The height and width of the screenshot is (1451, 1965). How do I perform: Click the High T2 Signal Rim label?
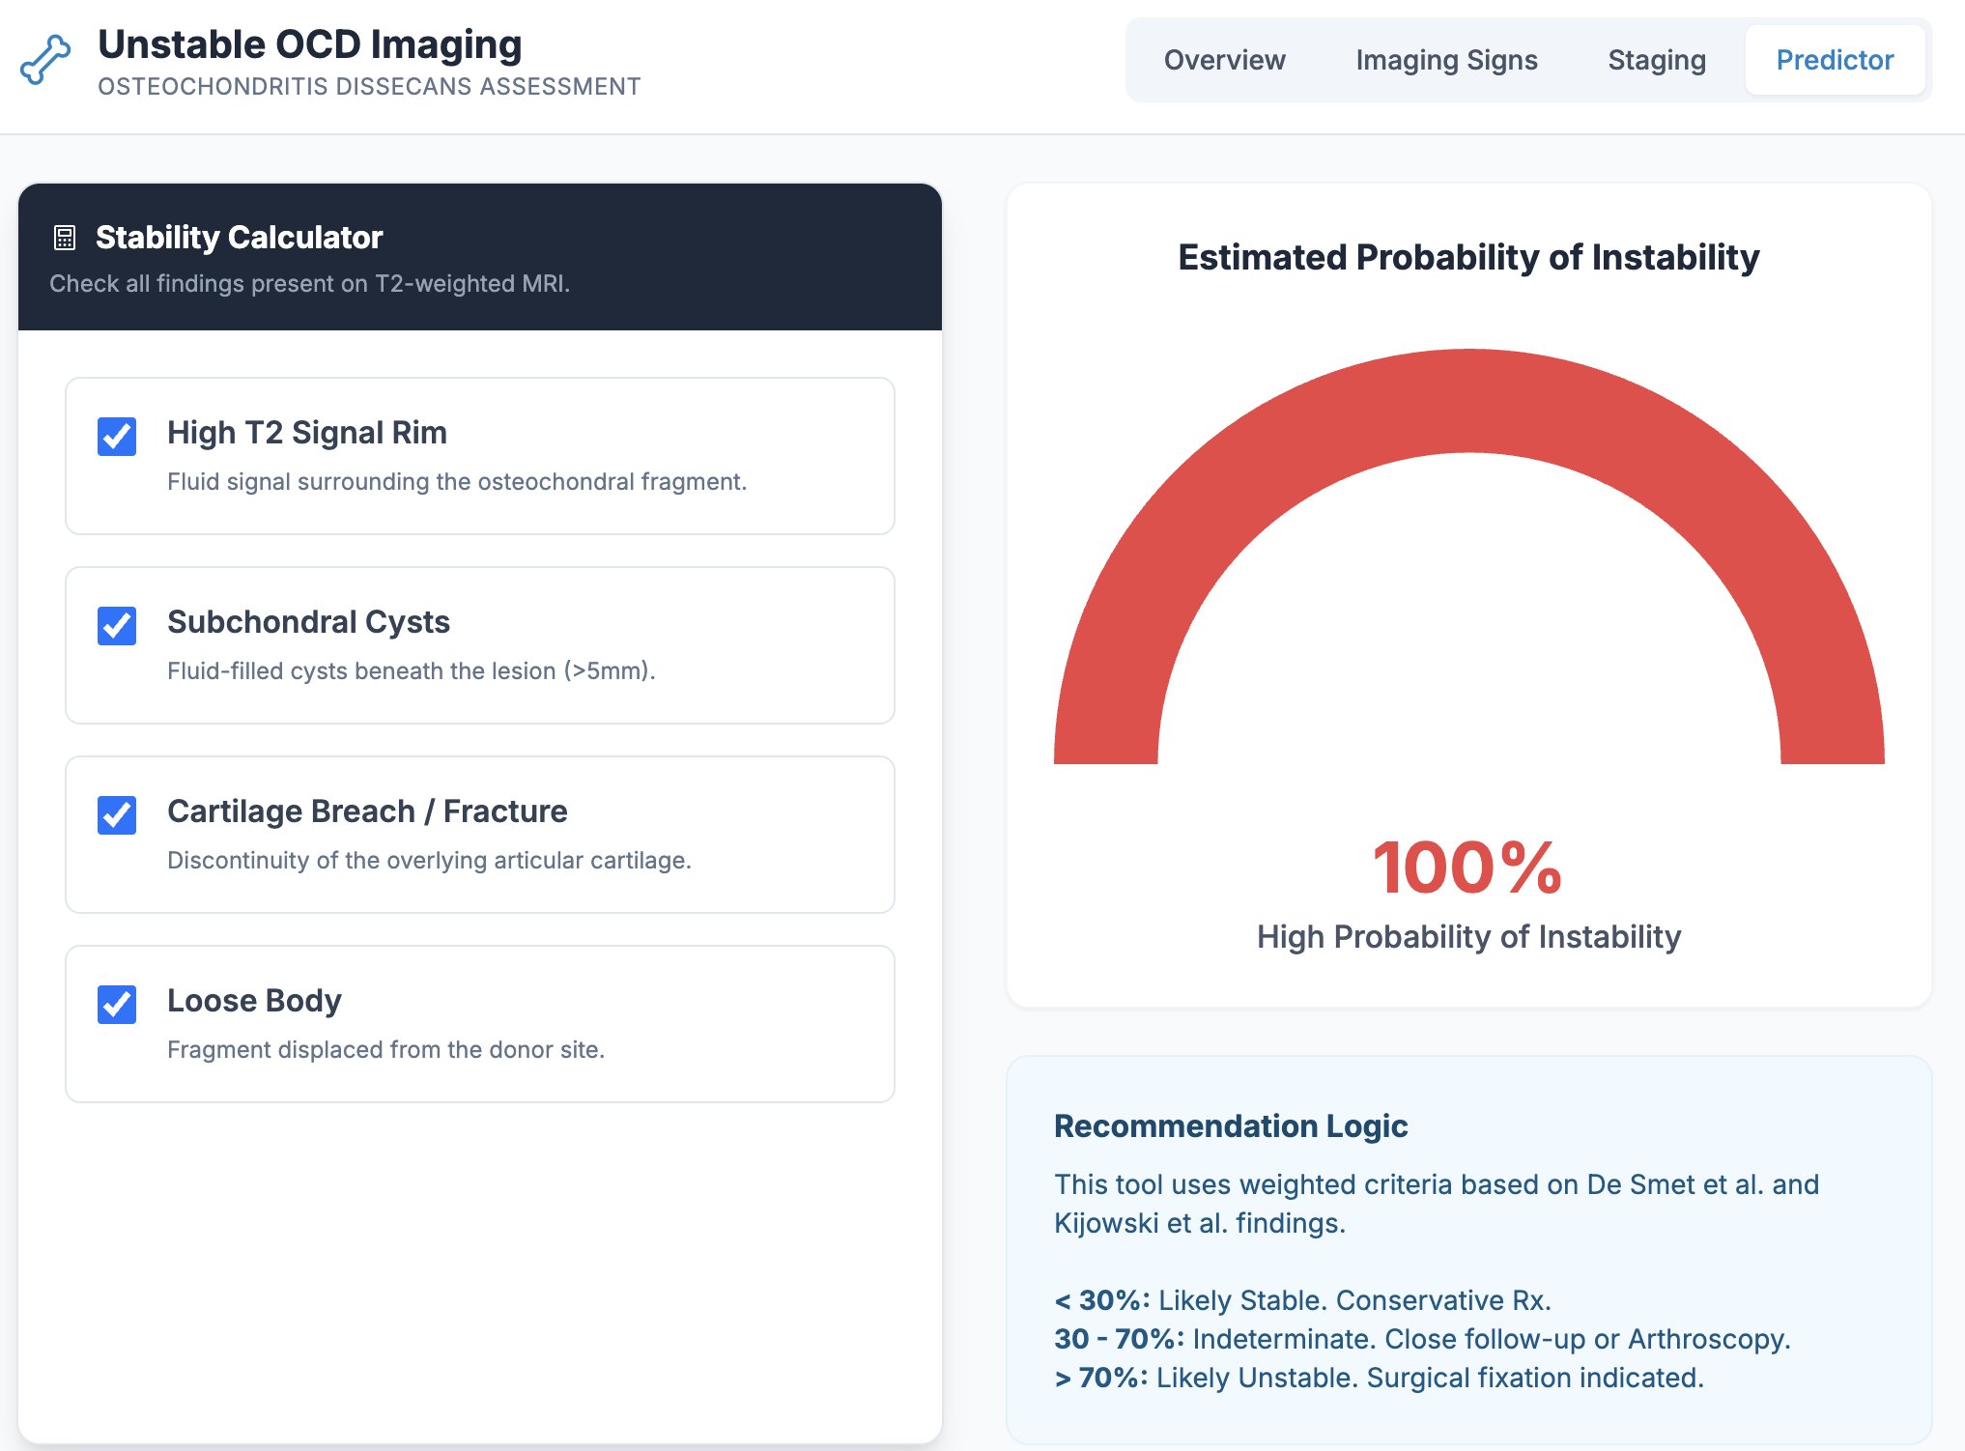[306, 433]
